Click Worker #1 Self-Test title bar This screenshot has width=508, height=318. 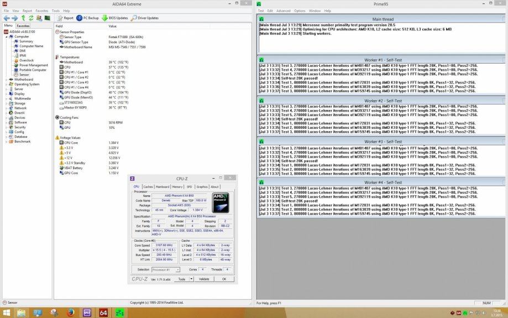click(383, 60)
